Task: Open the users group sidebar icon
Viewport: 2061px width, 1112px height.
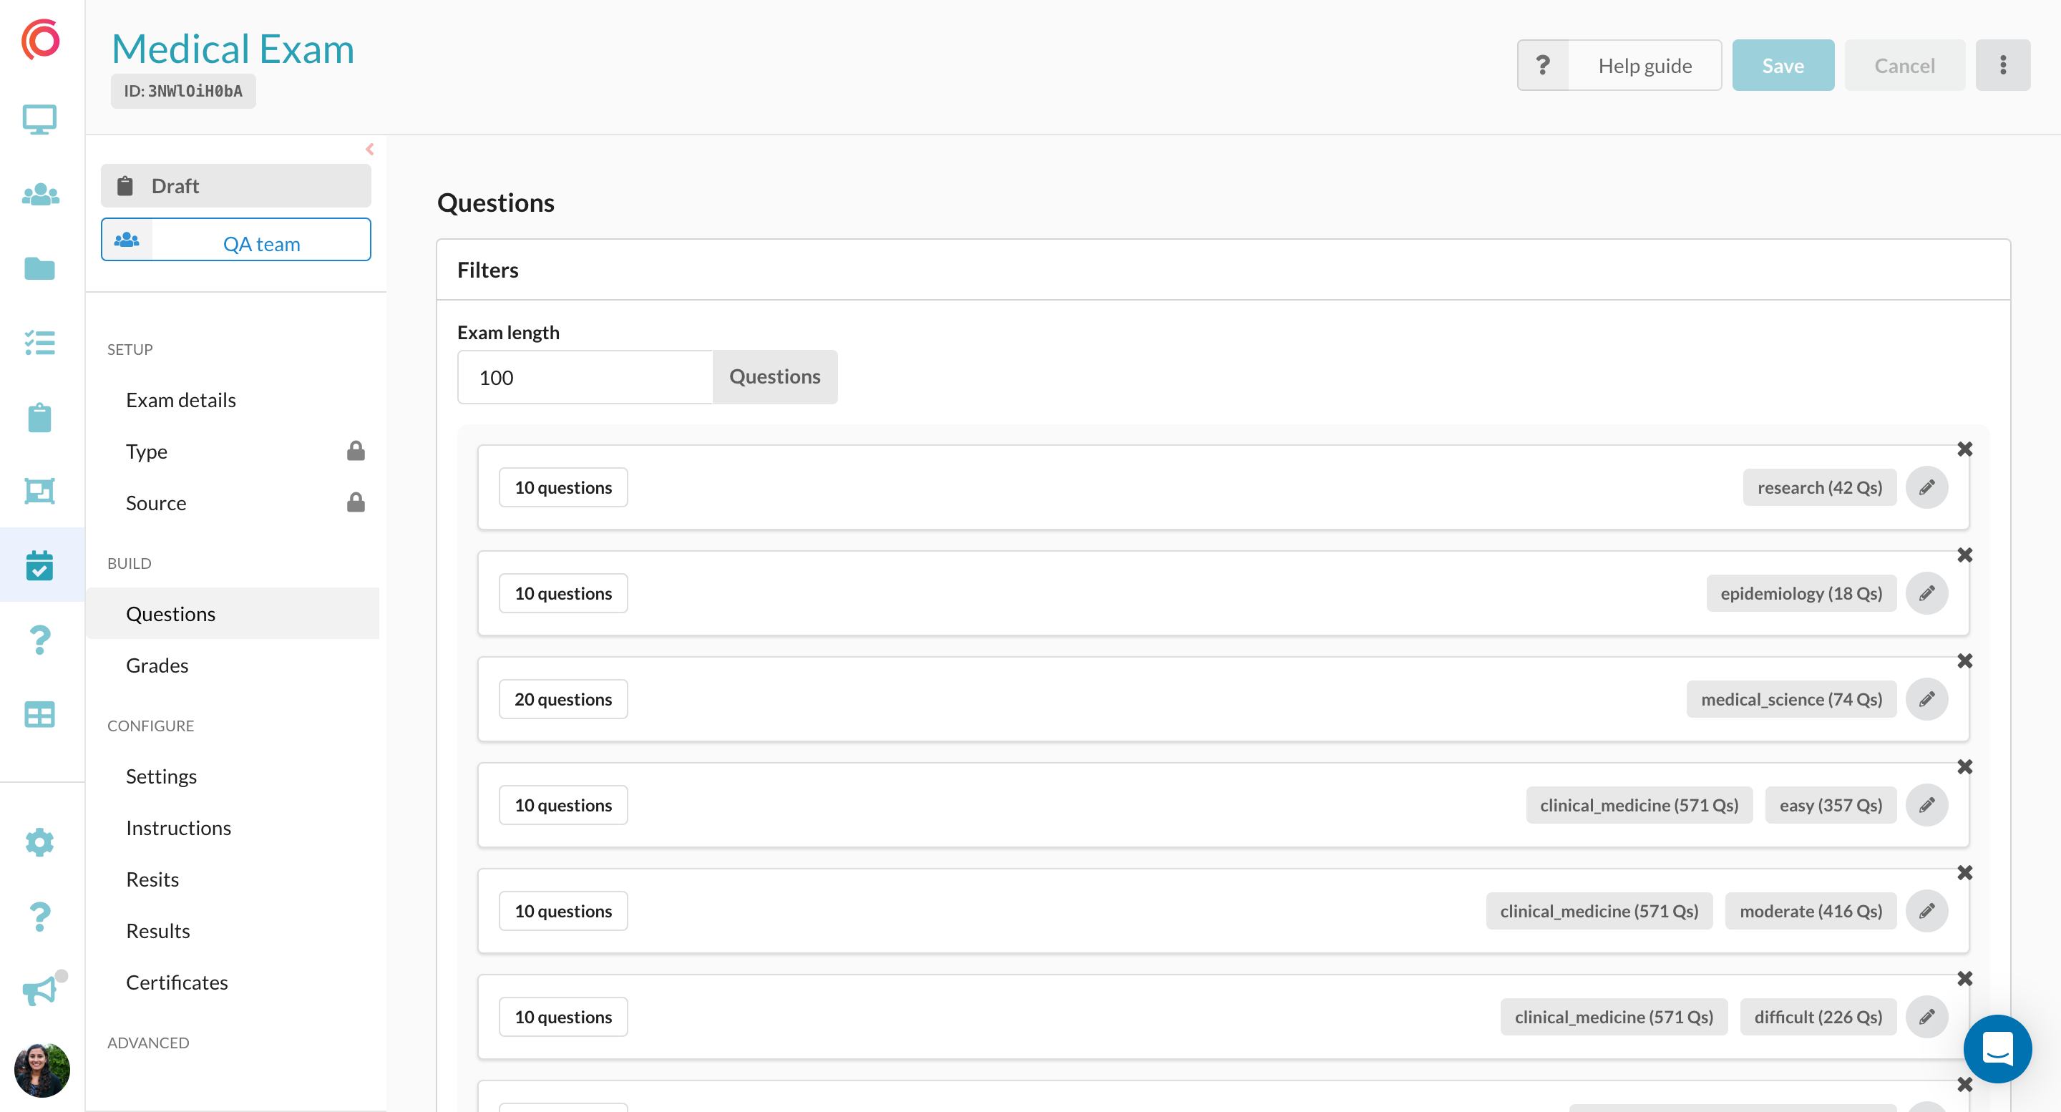Action: [39, 195]
